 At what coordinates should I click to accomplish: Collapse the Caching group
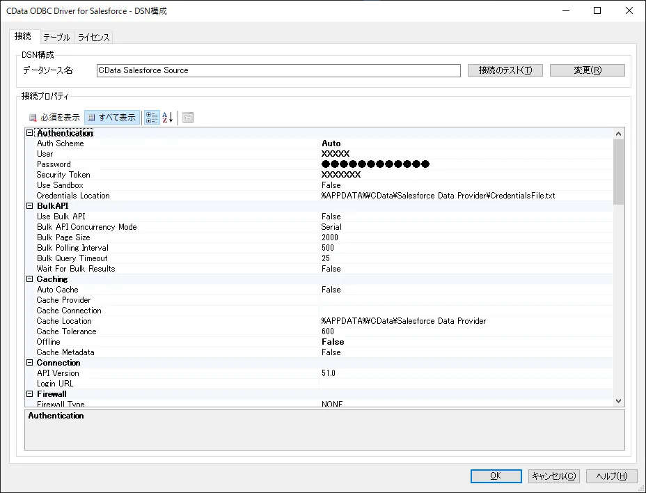(x=30, y=279)
